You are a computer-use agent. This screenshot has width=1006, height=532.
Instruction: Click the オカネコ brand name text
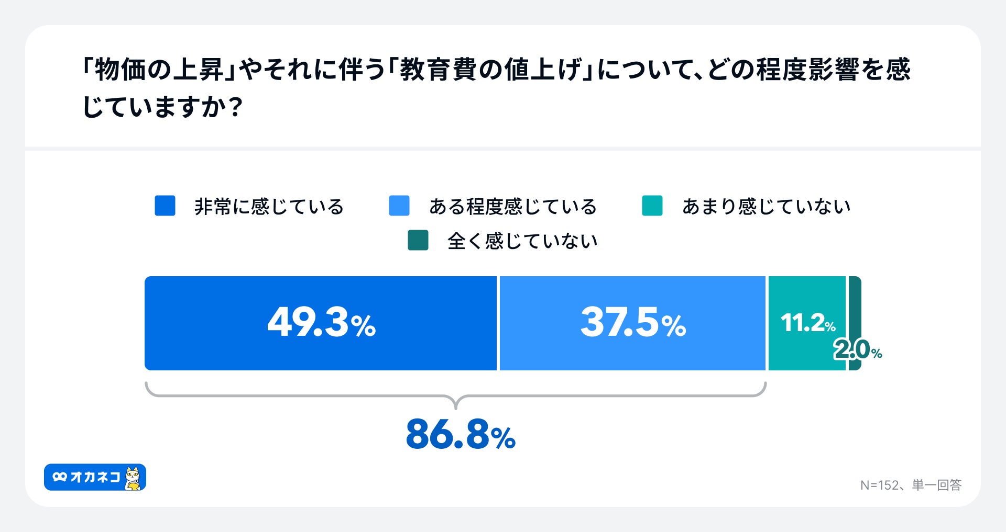point(95,477)
